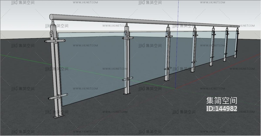This screenshot has width=261, height=136.
Task: Click the left end cap of handrail
Action: pos(51,17)
